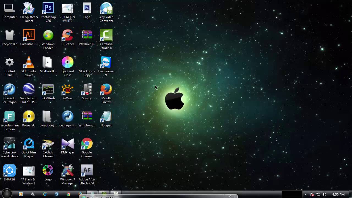Select the Eject and Close disc icon
The image size is (352, 198).
click(x=67, y=67)
